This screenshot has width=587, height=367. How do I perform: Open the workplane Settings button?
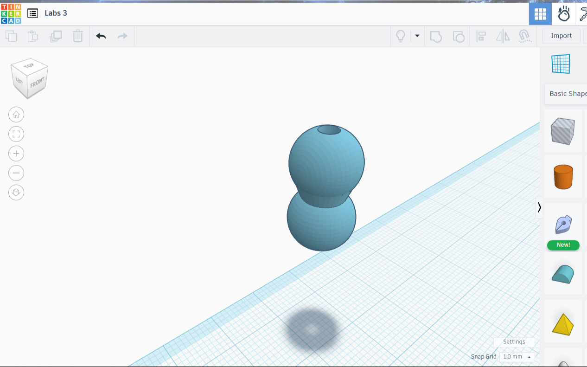click(514, 342)
